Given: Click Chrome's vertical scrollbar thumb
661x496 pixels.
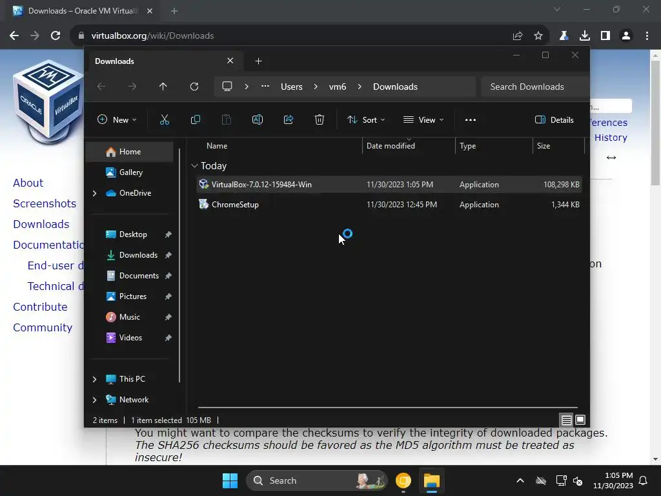Looking at the screenshot, I should 655,122.
